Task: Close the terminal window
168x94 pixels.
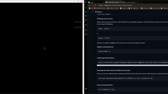Action: click(82, 1)
